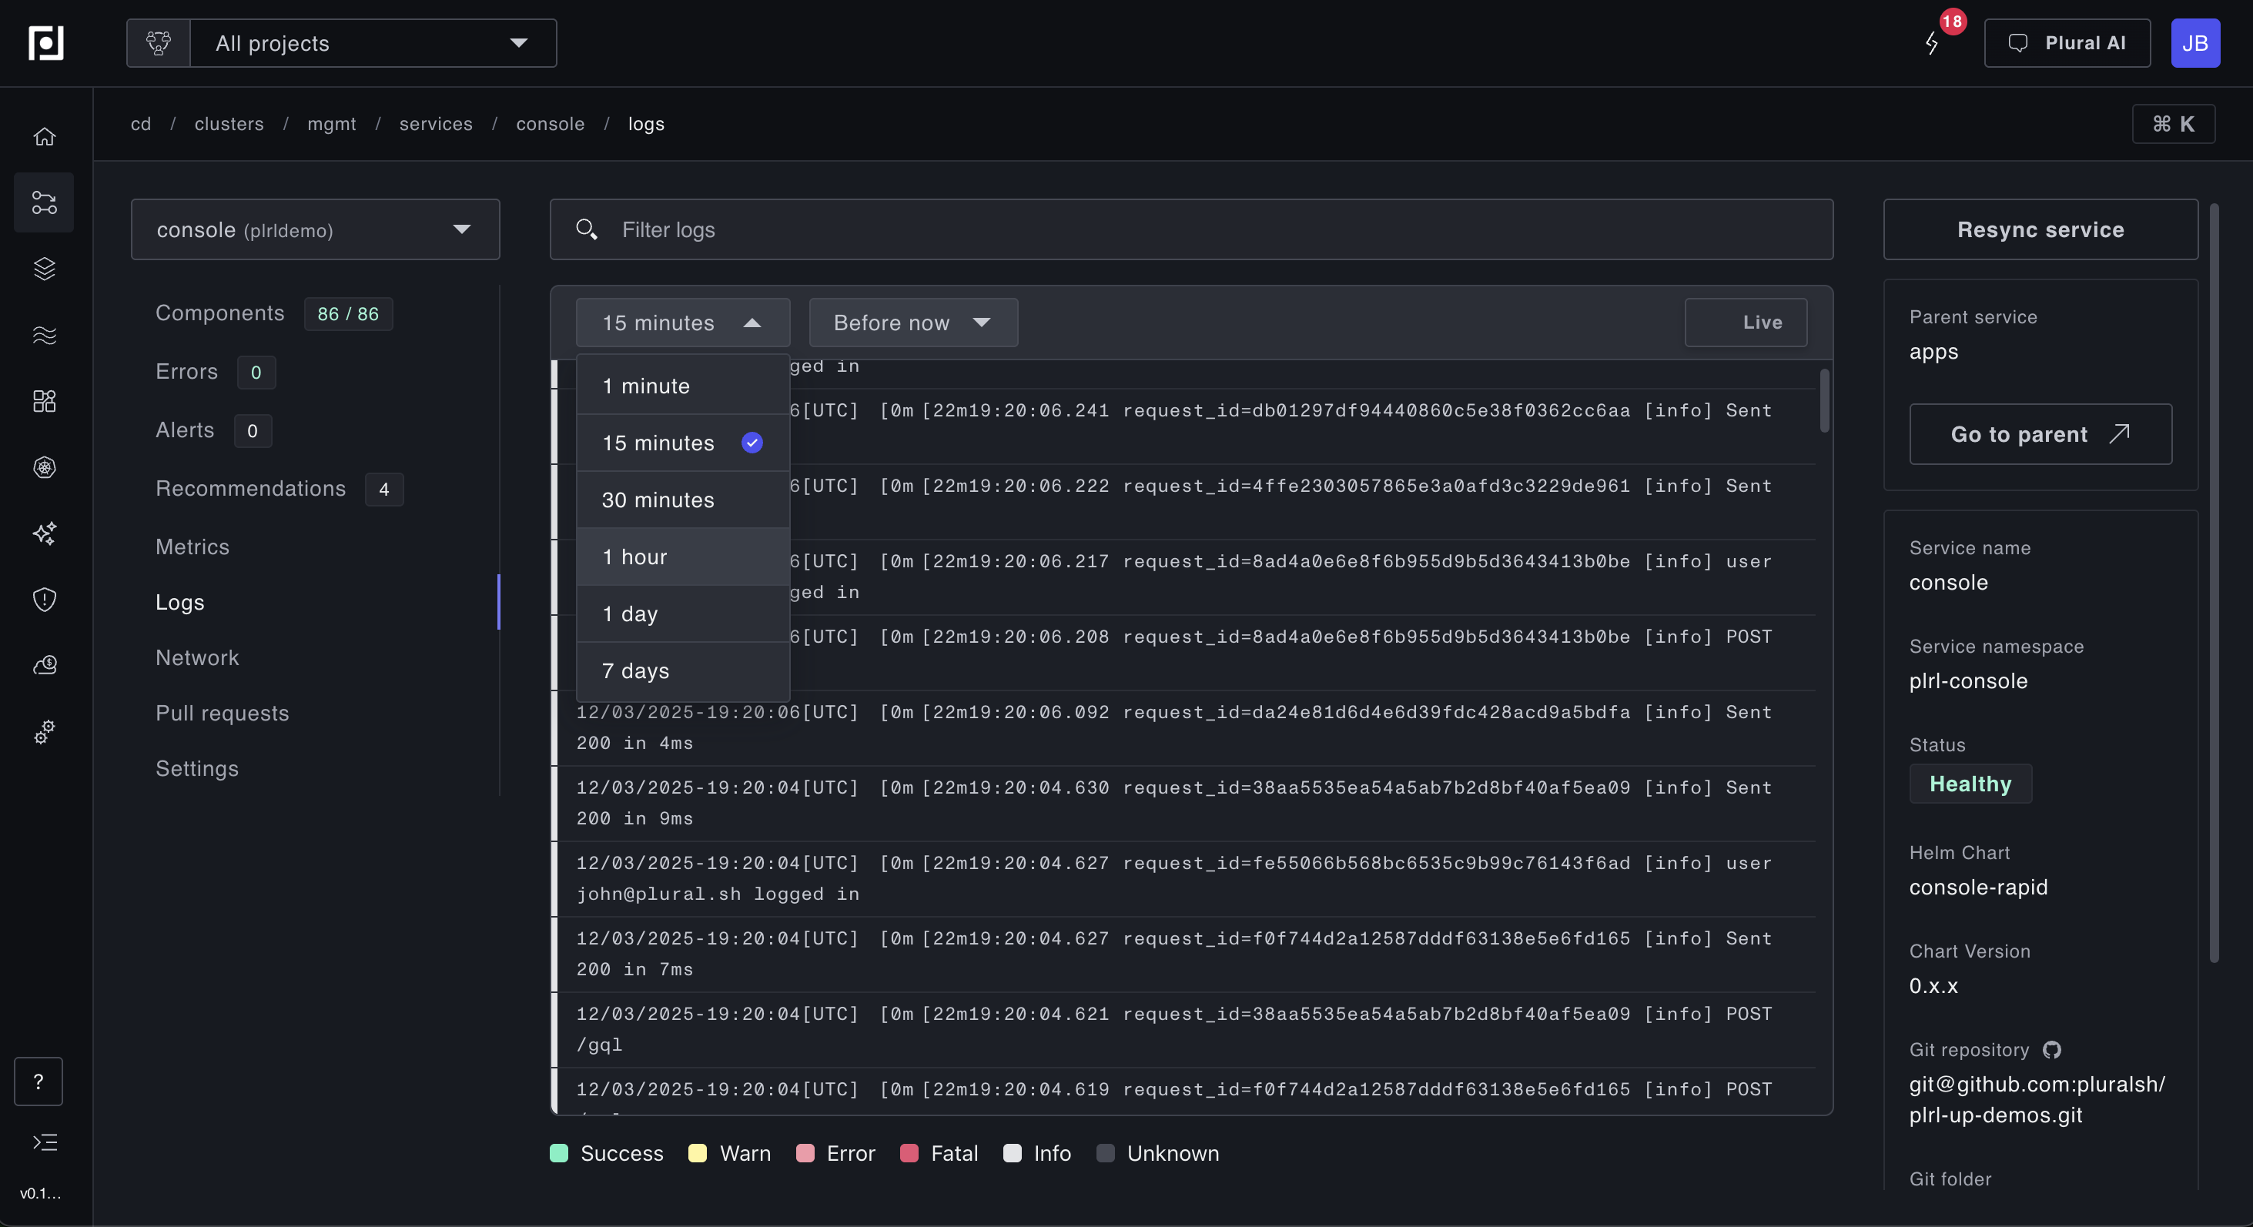The height and width of the screenshot is (1227, 2253).
Task: Click the Filter logs search field
Action: click(x=1190, y=229)
